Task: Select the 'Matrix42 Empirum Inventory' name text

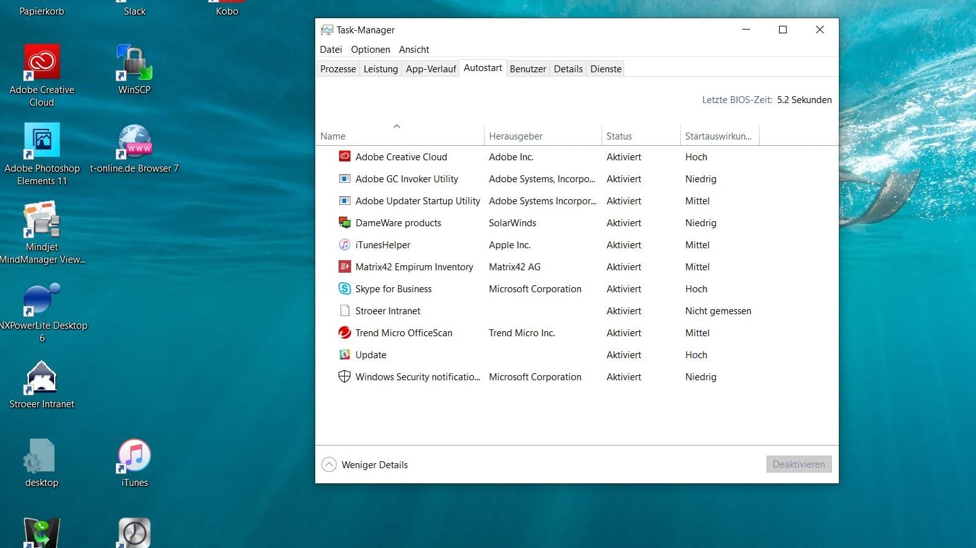Action: click(414, 267)
